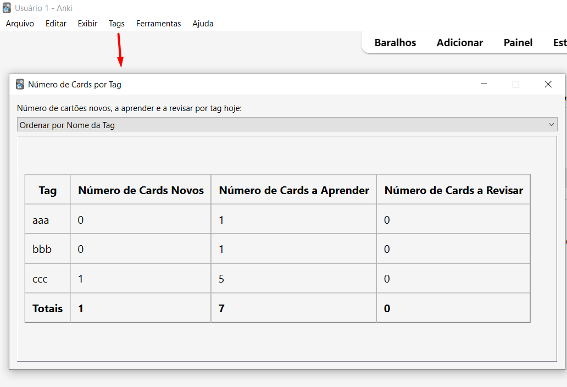
Task: Open the Arquivo menu
Action: click(x=20, y=24)
